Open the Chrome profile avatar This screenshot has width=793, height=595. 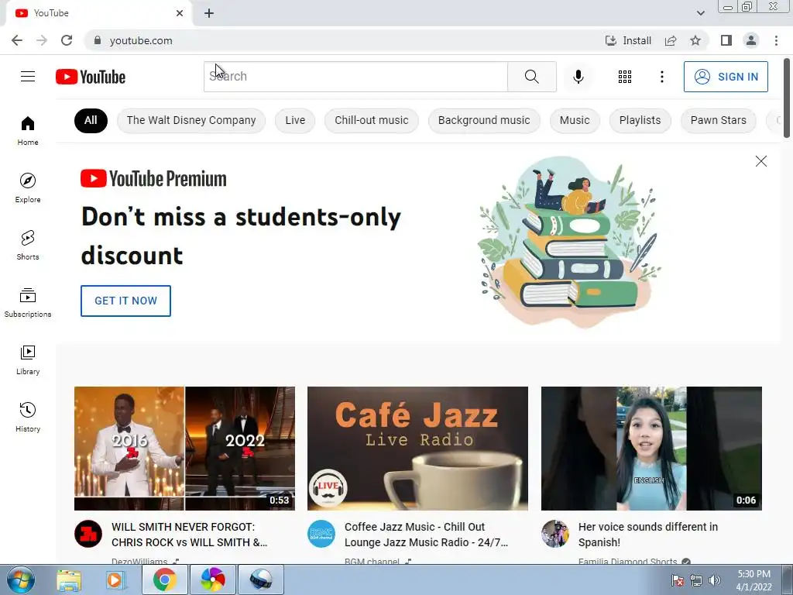(x=751, y=40)
